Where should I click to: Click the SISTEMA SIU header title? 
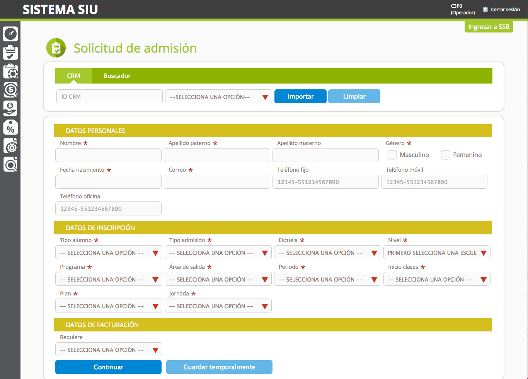(60, 9)
